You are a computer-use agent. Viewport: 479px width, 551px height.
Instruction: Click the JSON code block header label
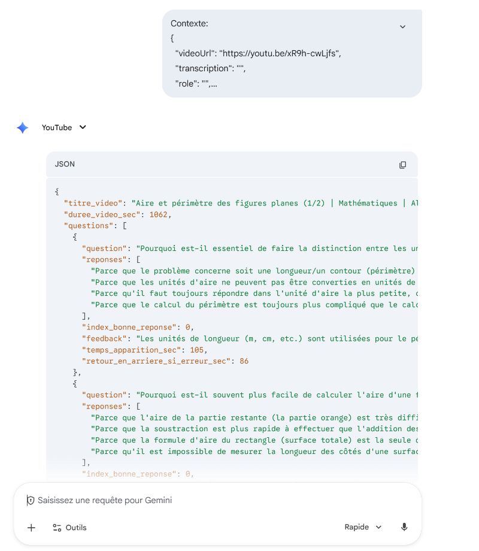click(65, 164)
